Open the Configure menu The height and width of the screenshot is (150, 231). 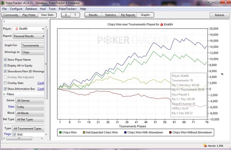coord(16,9)
